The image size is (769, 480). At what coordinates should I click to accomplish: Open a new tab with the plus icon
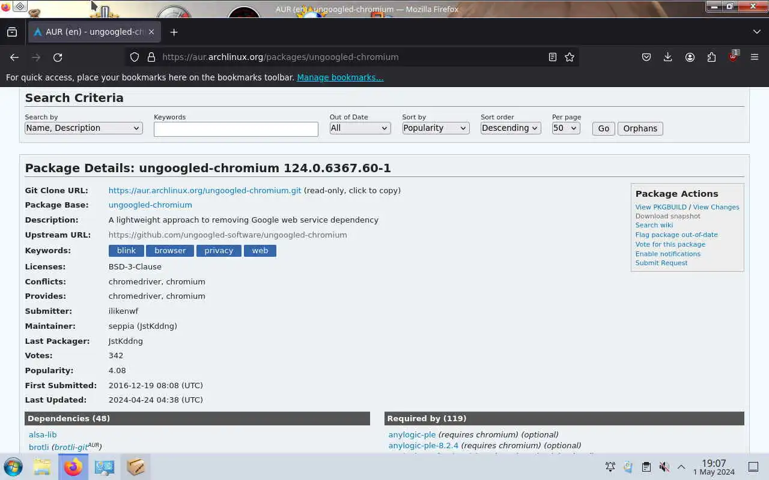pyautogui.click(x=174, y=32)
